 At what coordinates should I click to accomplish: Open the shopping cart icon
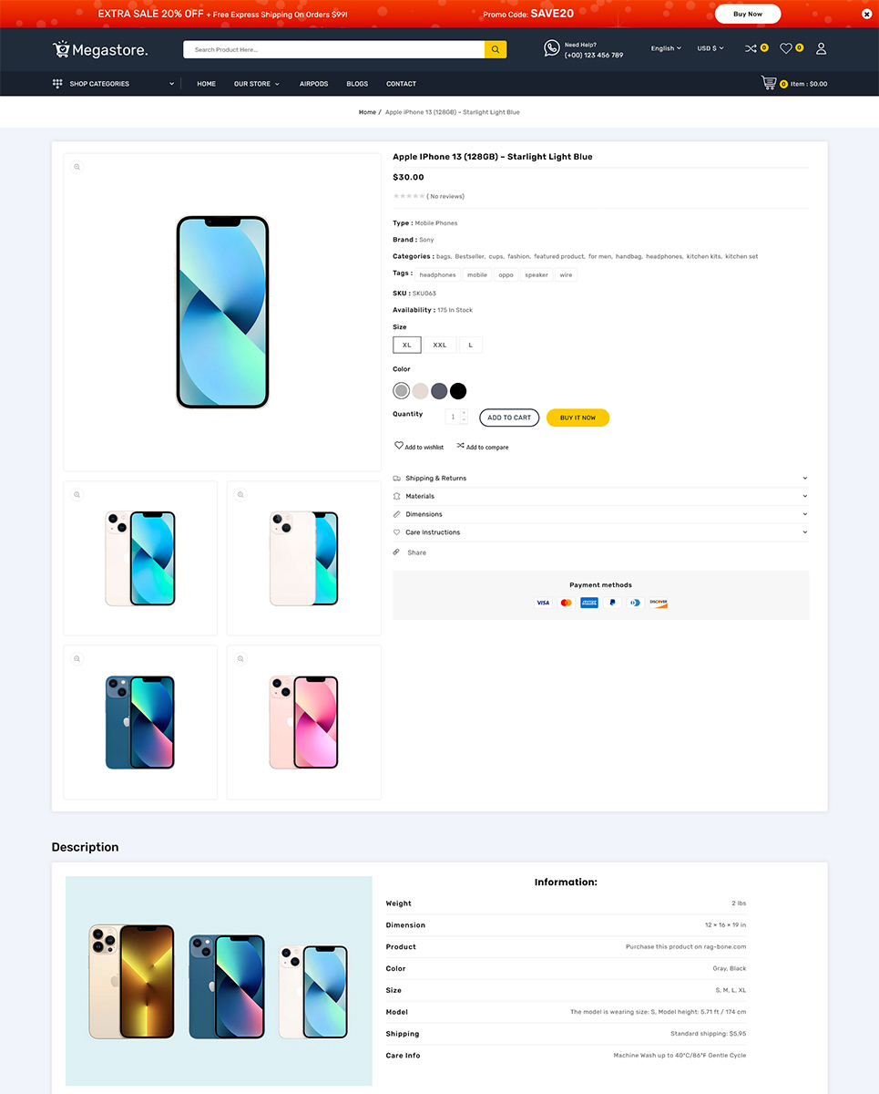(x=769, y=83)
